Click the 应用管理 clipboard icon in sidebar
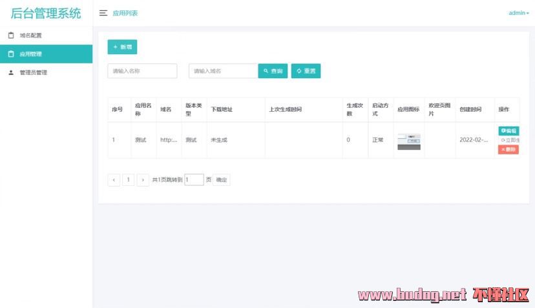Viewport: 535px width, 308px height. coord(11,54)
